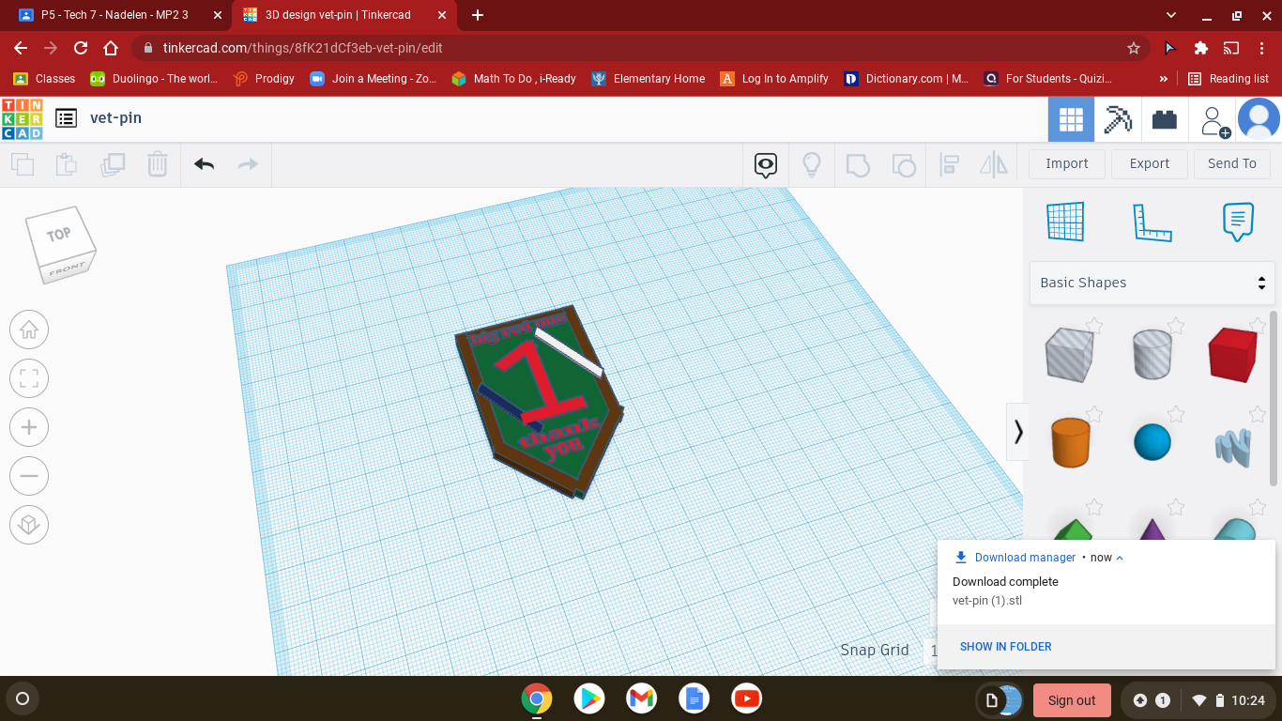This screenshot has height=721, width=1282.
Task: Redo the last action
Action: 248,164
